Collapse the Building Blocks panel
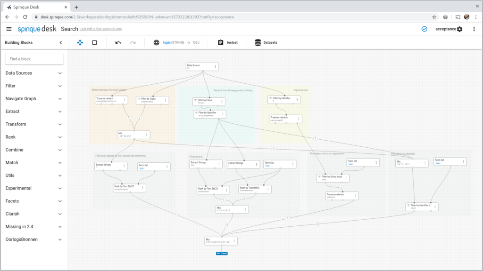This screenshot has width=483, height=271. pos(61,42)
